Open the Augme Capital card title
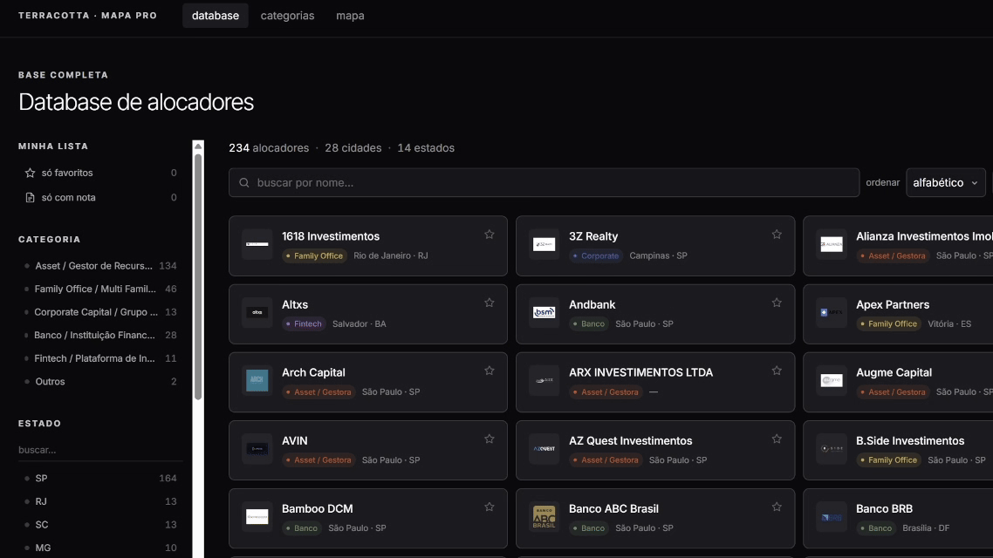993x558 pixels. coord(894,372)
